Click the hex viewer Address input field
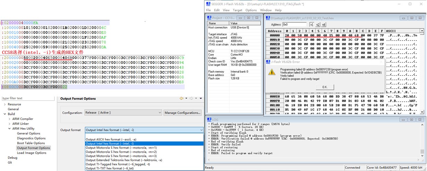 294,25
